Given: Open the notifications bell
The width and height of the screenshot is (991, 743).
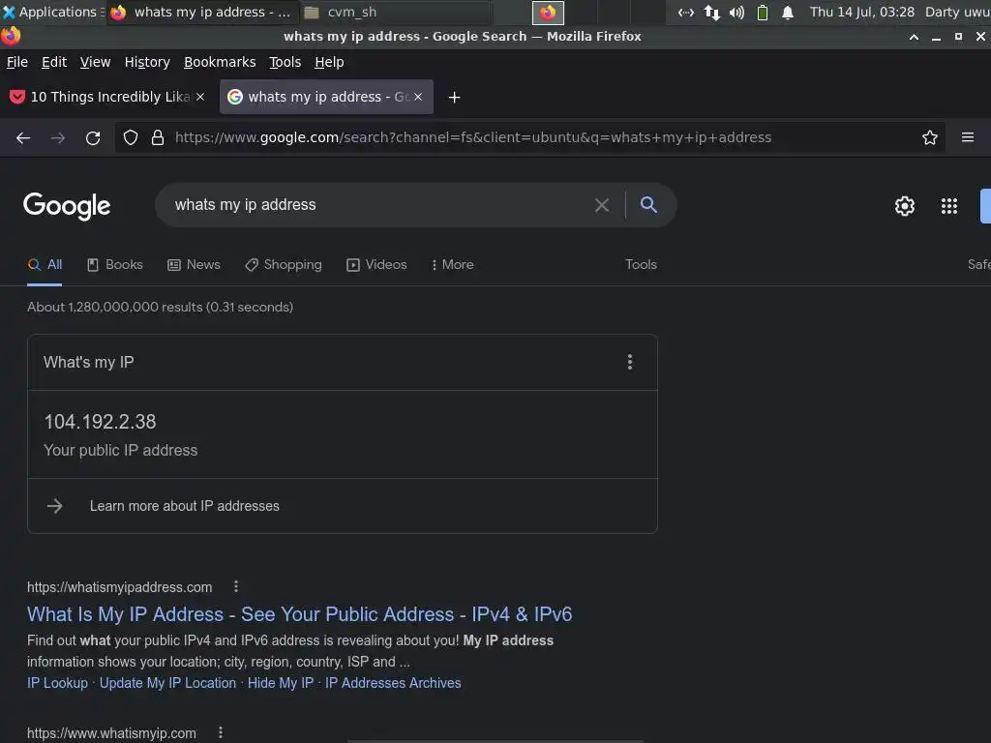Looking at the screenshot, I should 788,12.
